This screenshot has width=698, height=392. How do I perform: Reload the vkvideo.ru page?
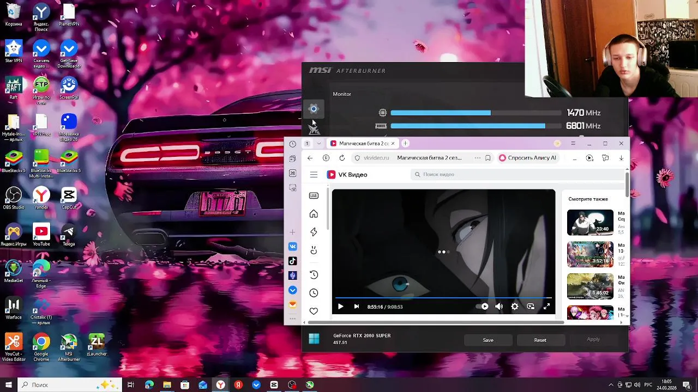[342, 158]
